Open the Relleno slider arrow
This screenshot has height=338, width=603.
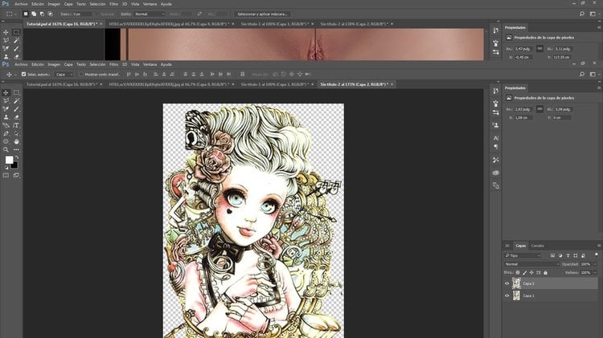(595, 273)
